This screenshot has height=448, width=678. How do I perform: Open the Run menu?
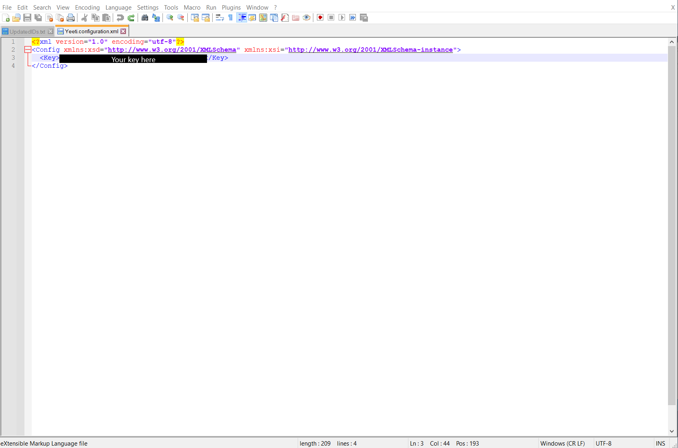pos(211,7)
